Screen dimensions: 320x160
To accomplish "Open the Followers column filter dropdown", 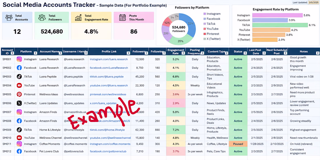I will (146, 53).
